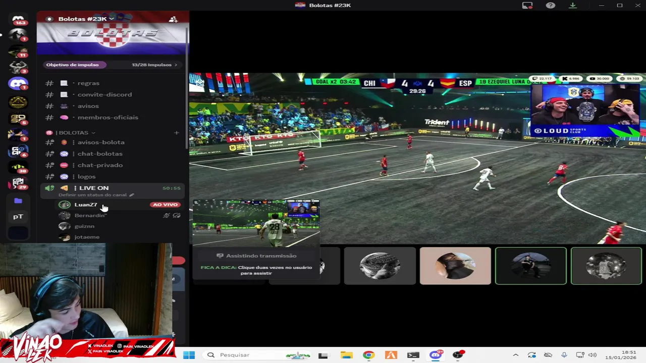Click the main football stream video
Image resolution: width=646 pixels, height=363 pixels.
coord(417,158)
